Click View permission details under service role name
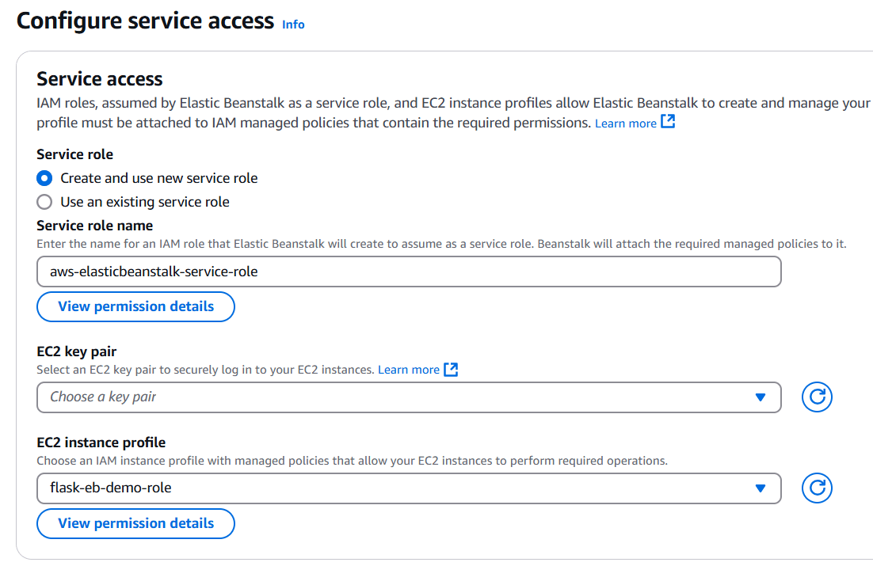This screenshot has height=566, width=873. 136,306
